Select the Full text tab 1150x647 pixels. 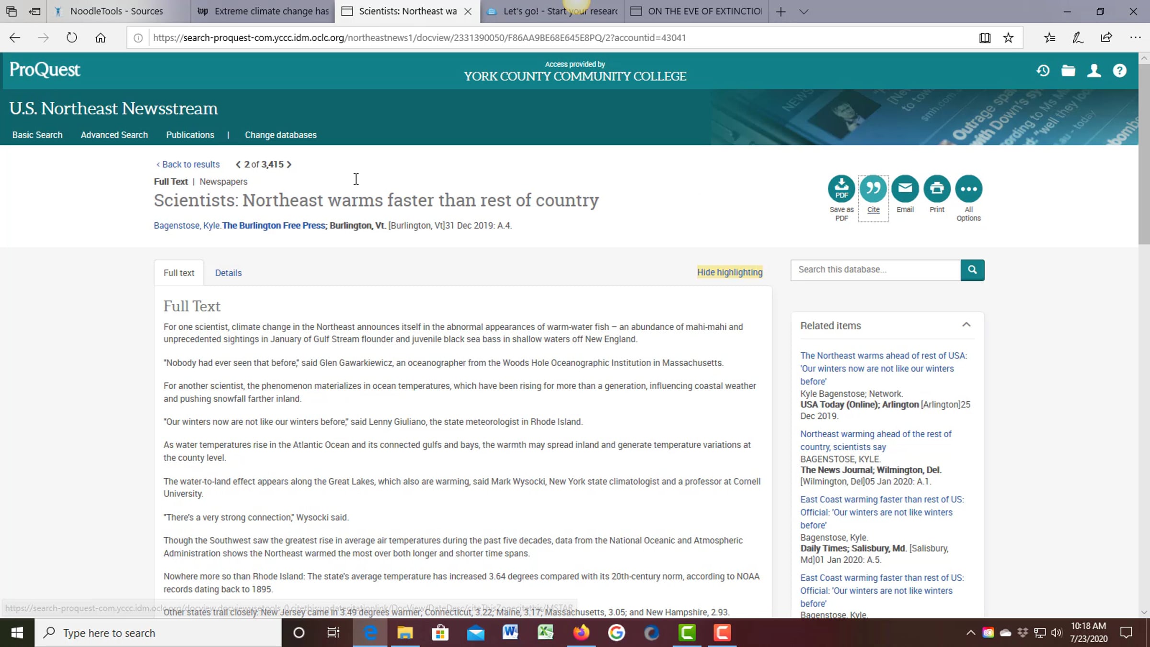point(179,273)
